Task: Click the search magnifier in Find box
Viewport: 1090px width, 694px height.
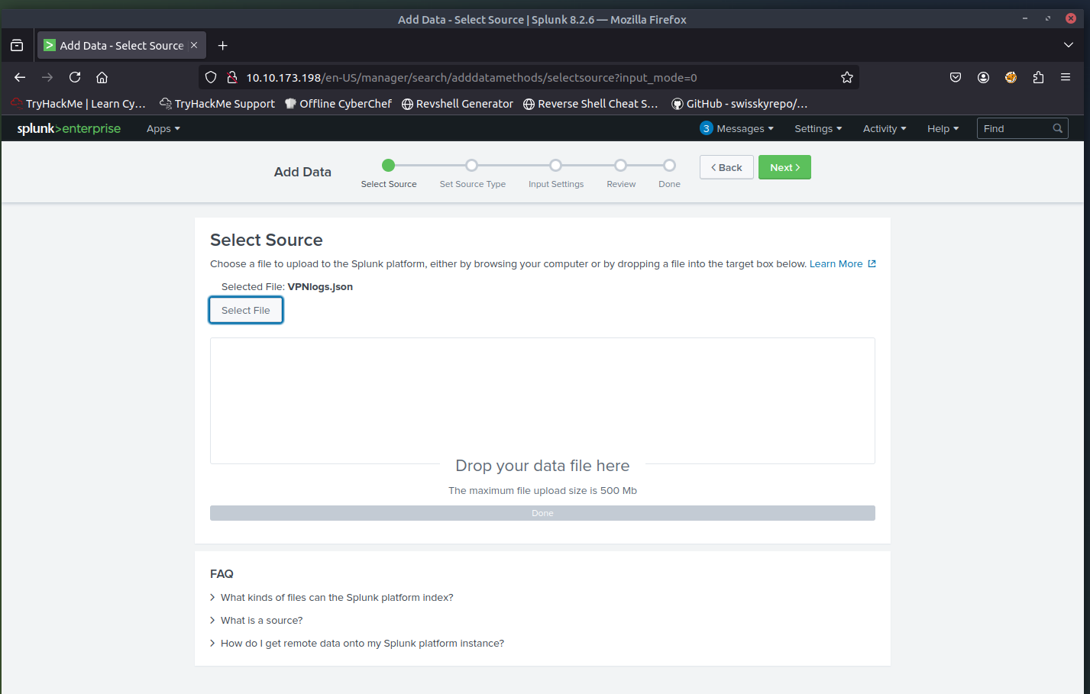Action: pyautogui.click(x=1058, y=128)
